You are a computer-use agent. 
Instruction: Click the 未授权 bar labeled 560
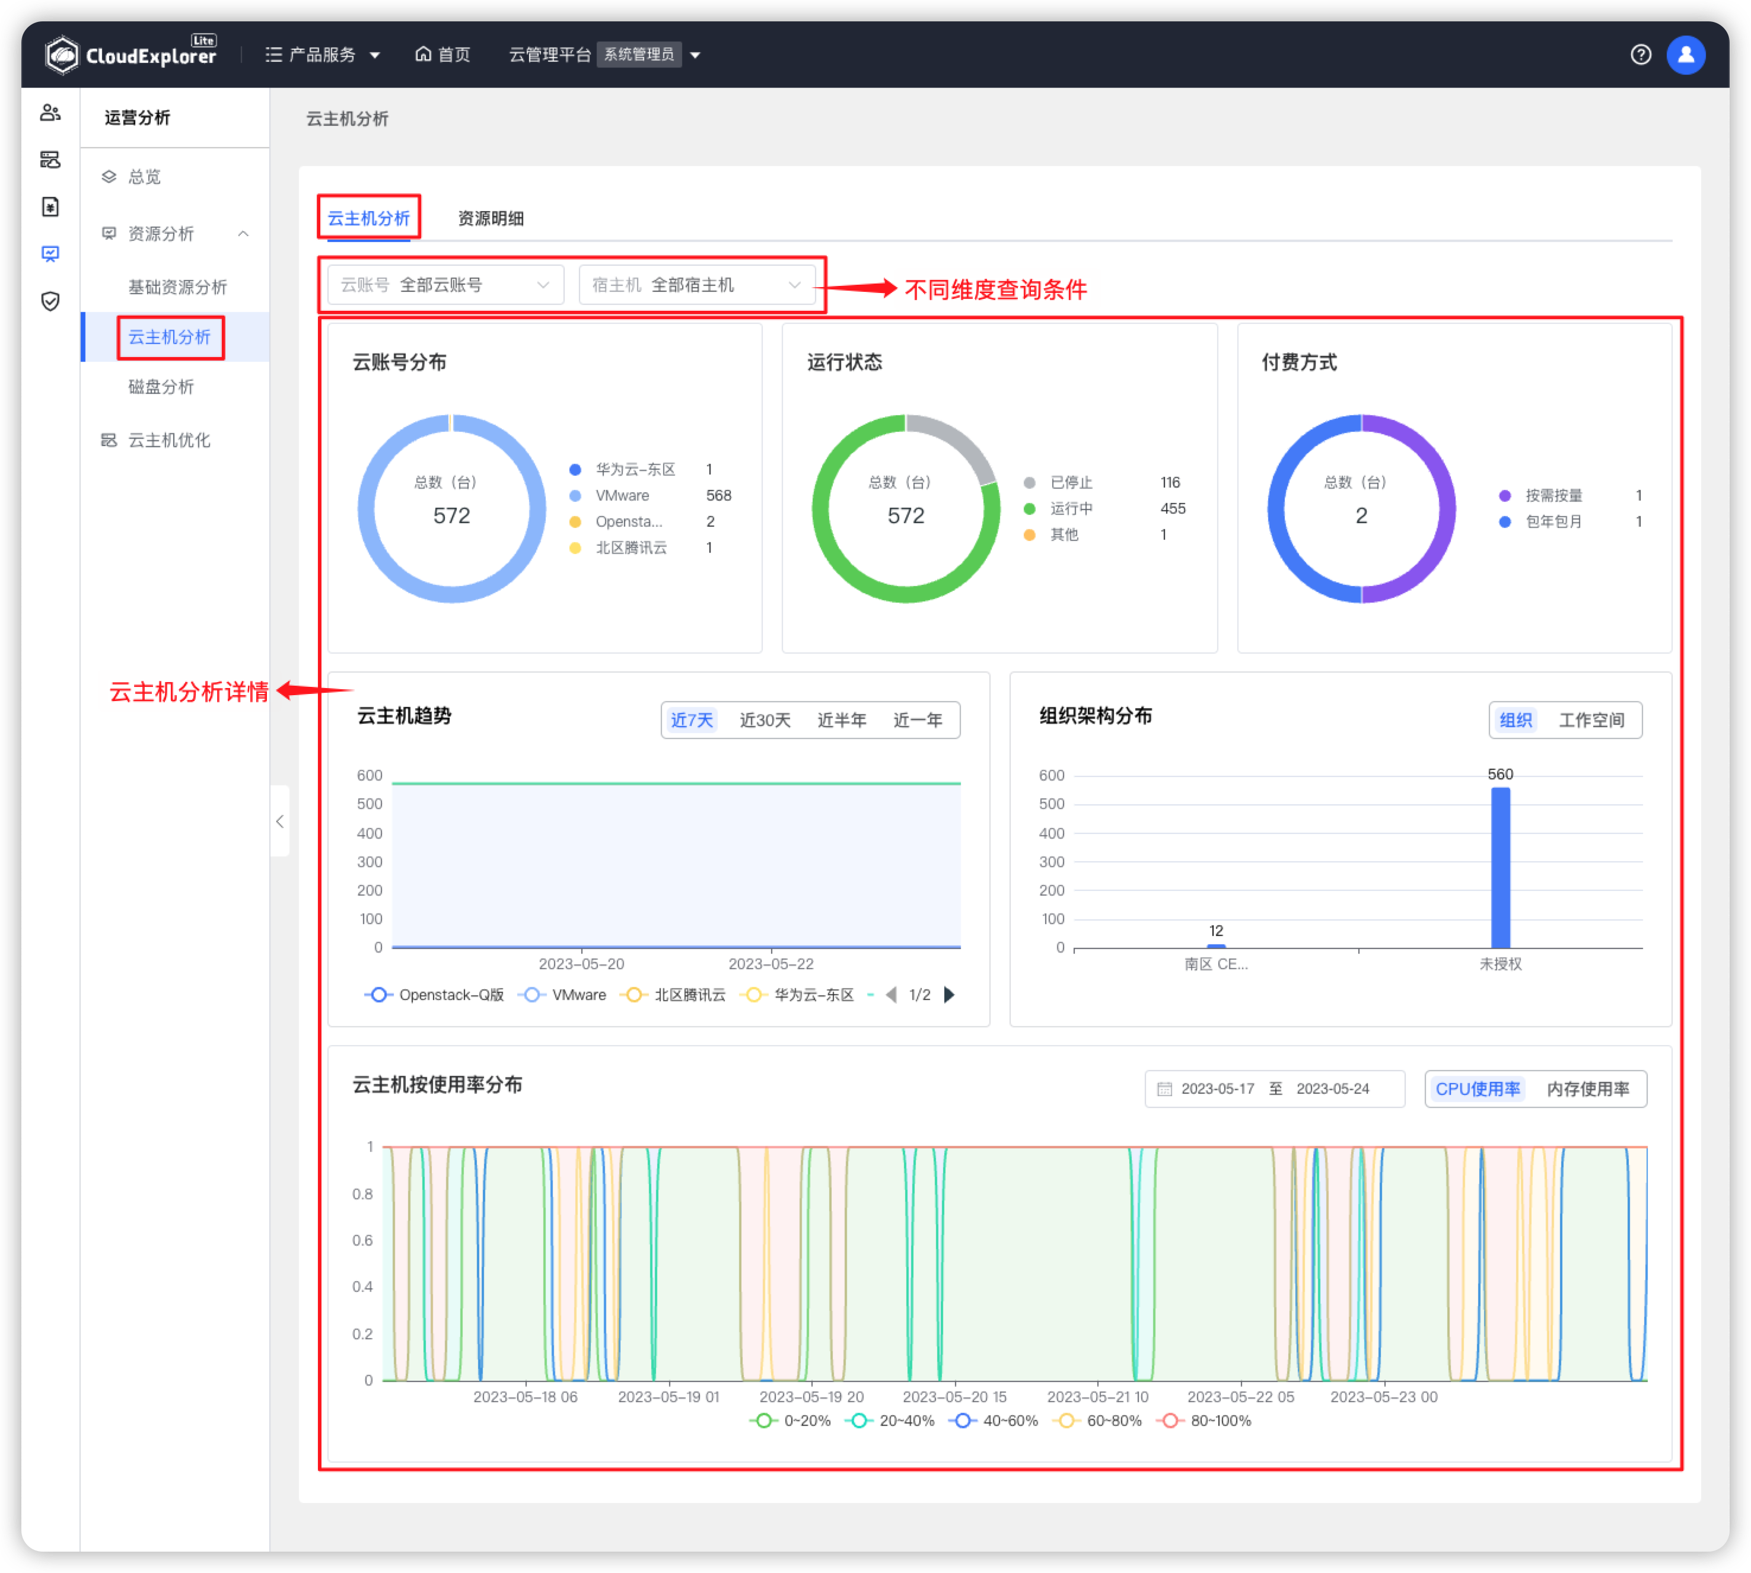[1500, 867]
